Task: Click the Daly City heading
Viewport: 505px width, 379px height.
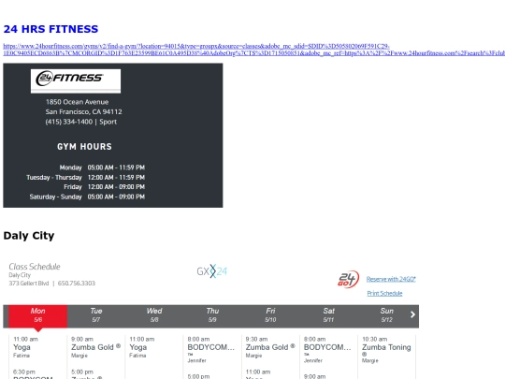Action: (x=29, y=236)
